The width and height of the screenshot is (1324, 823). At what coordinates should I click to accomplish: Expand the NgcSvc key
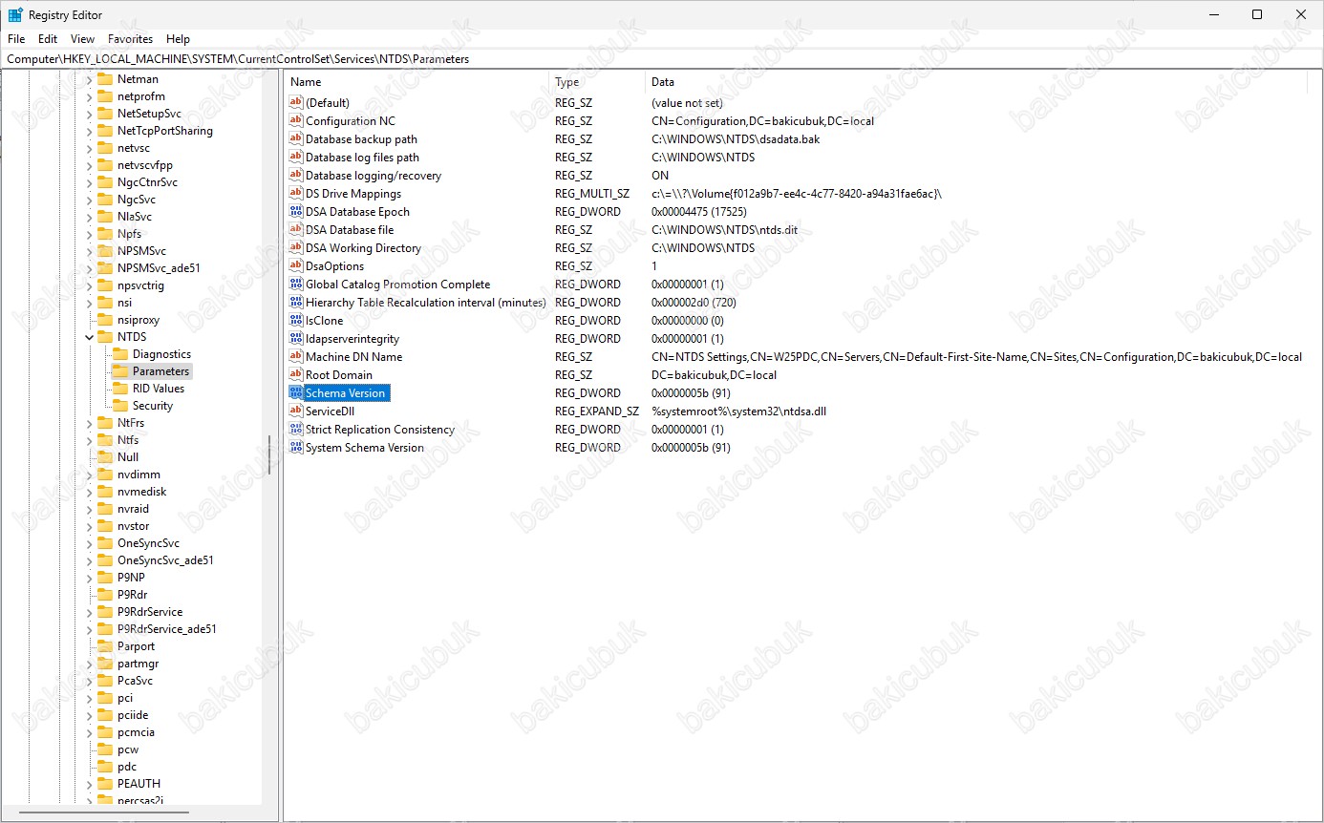90,200
